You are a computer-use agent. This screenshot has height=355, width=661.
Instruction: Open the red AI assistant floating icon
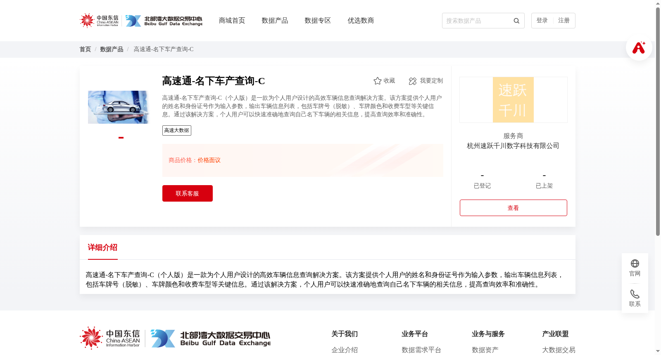[639, 47]
